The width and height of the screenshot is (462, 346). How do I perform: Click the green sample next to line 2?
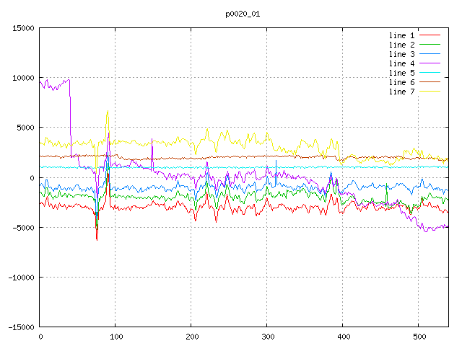point(430,45)
